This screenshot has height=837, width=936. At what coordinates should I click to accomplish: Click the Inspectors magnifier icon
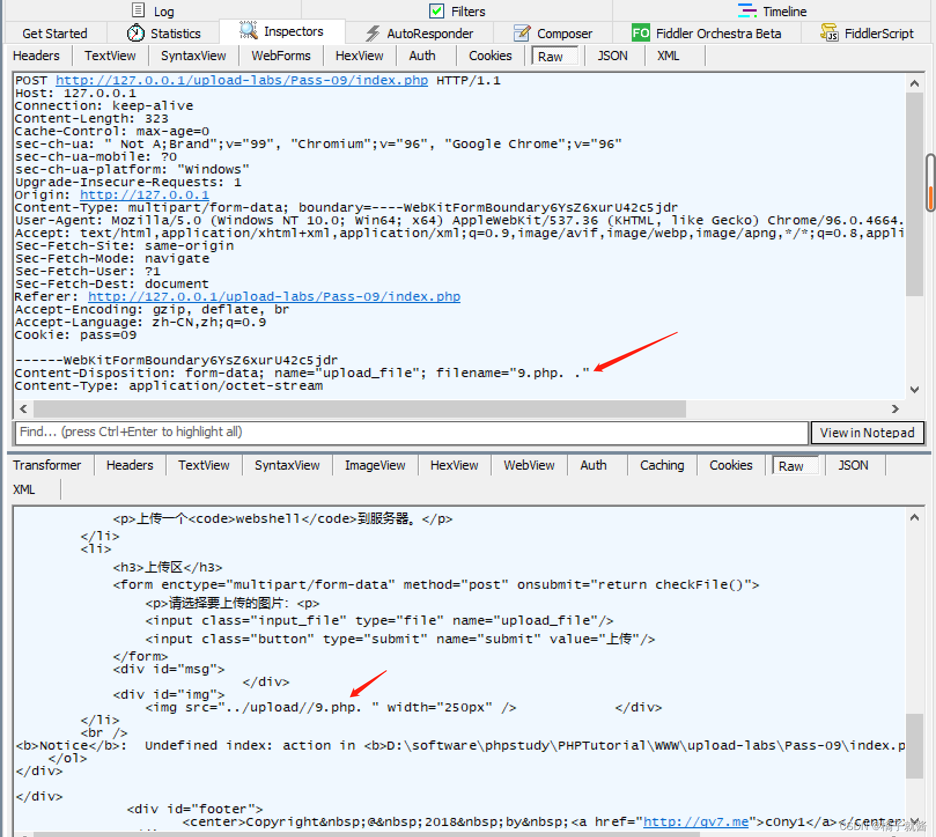(x=249, y=30)
